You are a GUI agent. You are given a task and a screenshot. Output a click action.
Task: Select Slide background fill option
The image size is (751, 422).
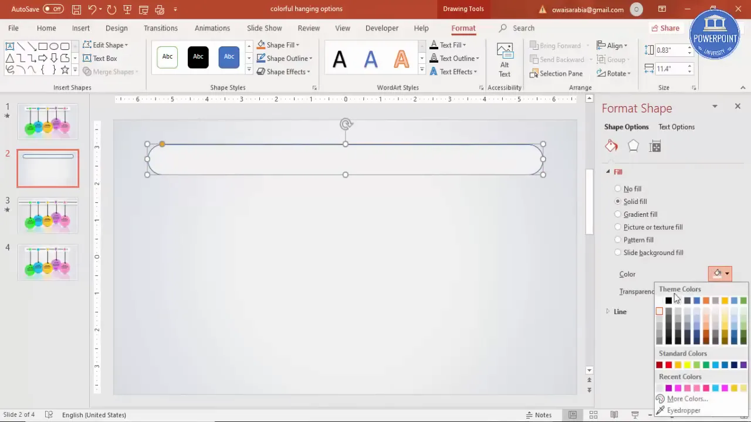pos(648,253)
